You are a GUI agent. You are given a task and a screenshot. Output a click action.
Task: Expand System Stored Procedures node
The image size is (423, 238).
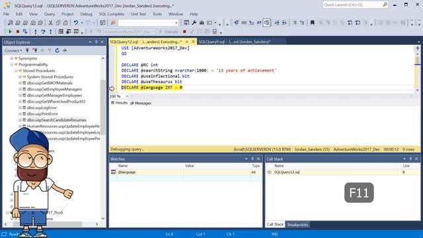20,77
